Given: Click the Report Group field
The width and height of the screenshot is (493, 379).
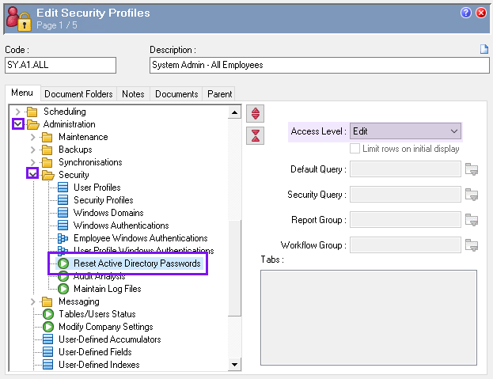Looking at the screenshot, I should pyautogui.click(x=405, y=220).
